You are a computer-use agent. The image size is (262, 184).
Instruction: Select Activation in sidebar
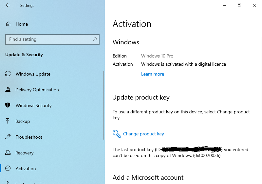click(x=26, y=169)
